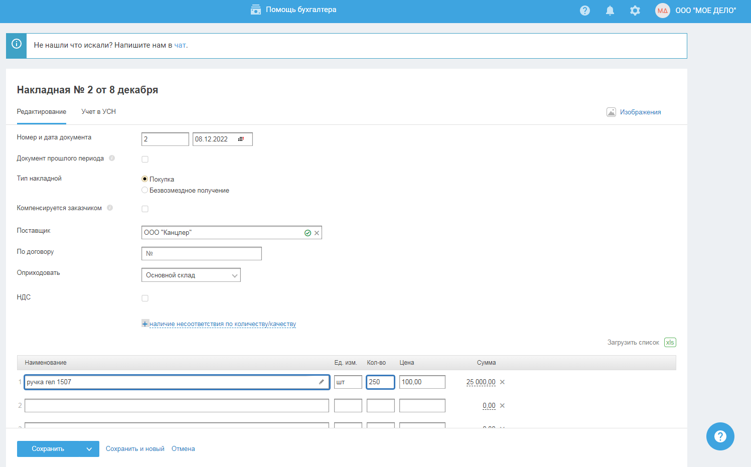Toggle the НДС checkbox
The width and height of the screenshot is (751, 467).
pyautogui.click(x=145, y=298)
